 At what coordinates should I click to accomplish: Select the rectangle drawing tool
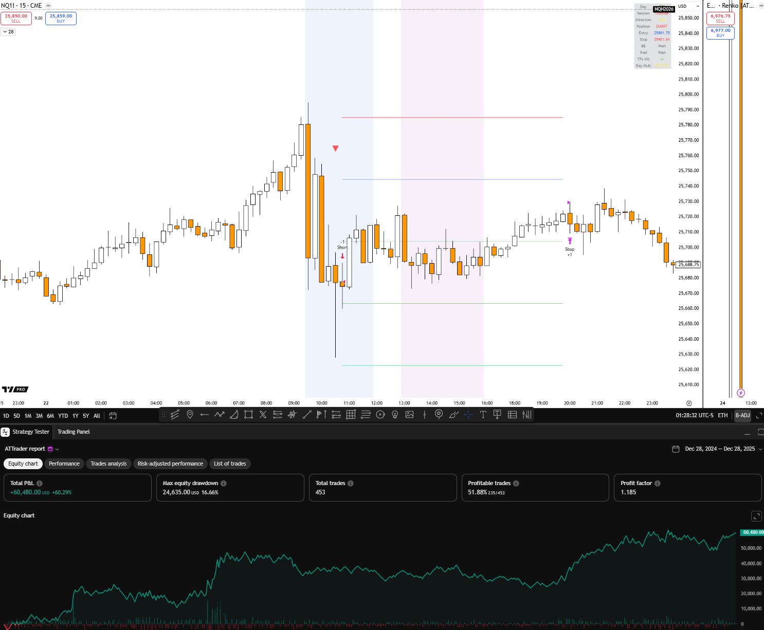point(248,415)
